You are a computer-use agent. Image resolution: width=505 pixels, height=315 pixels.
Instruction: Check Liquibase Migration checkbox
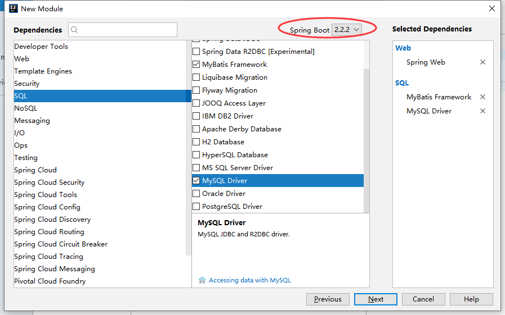(x=196, y=77)
